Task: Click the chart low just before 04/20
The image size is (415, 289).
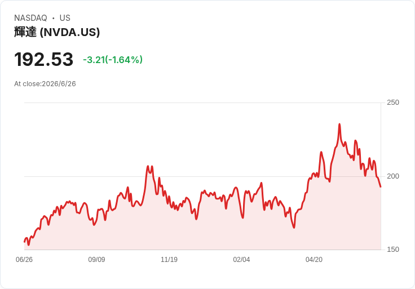Action: click(x=294, y=228)
